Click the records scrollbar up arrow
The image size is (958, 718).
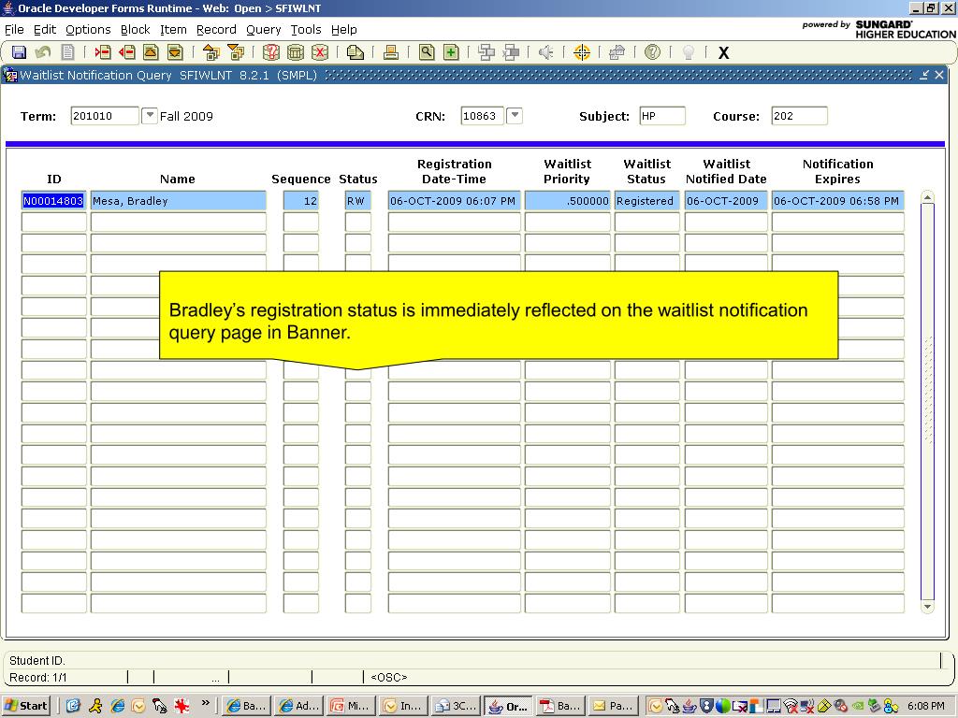coord(927,196)
